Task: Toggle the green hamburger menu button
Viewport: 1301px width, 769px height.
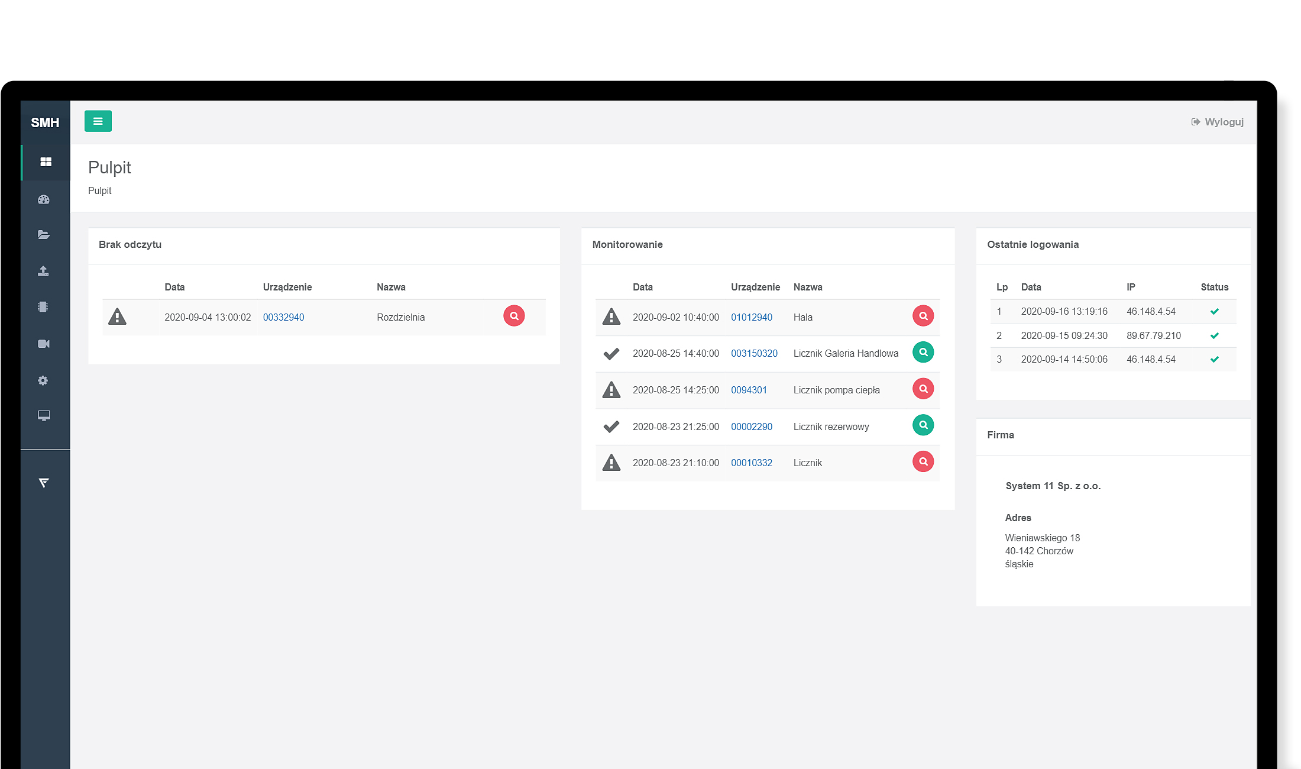Action: point(98,121)
